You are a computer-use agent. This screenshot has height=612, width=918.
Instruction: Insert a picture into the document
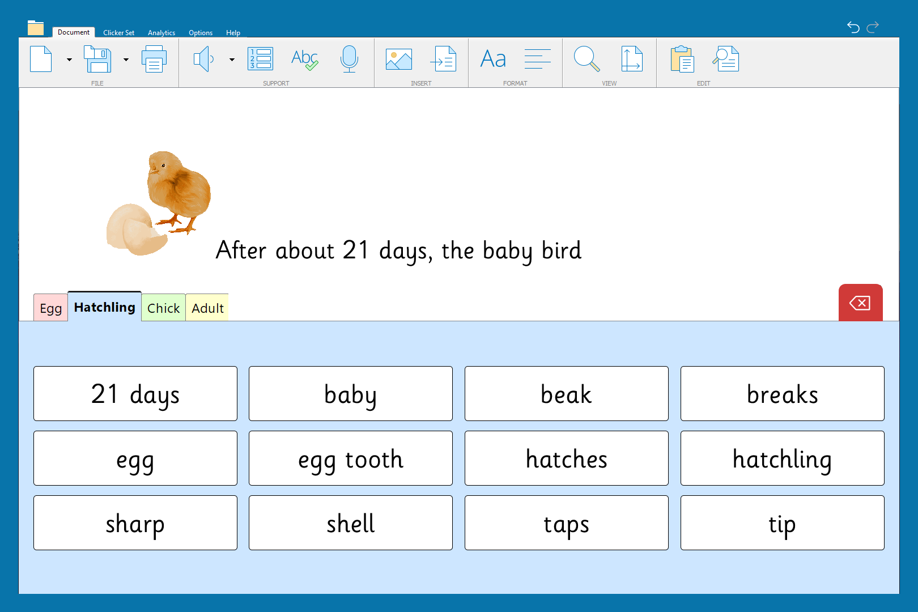pos(399,59)
